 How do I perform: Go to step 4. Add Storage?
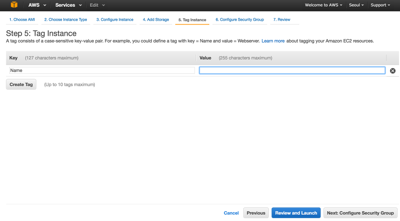pos(156,20)
